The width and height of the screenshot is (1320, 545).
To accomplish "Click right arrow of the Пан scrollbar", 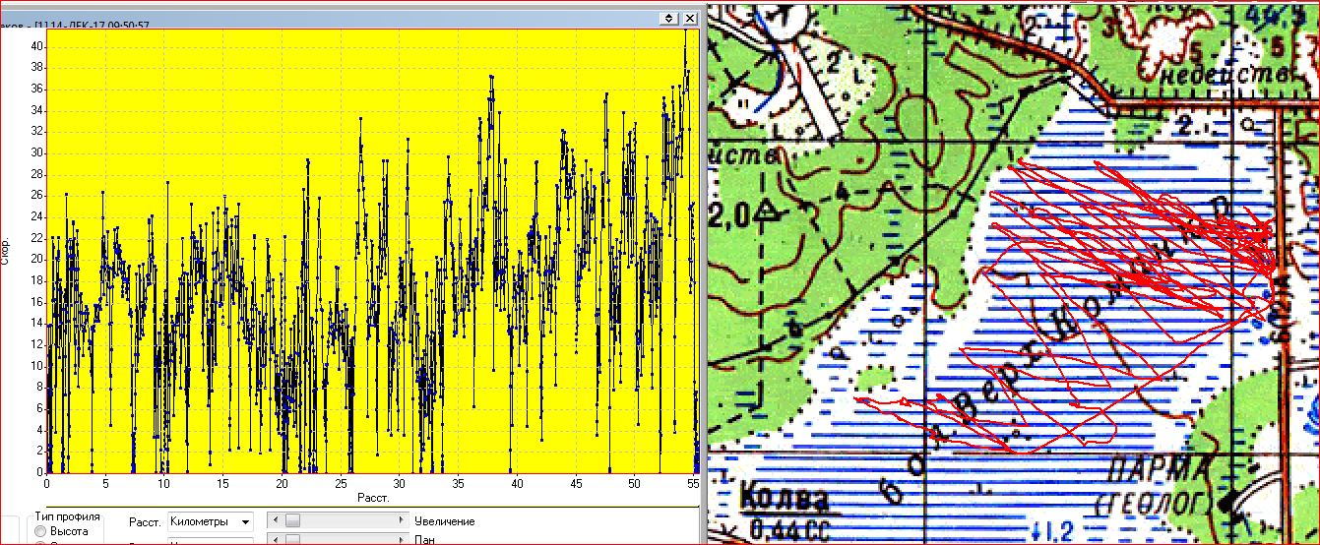I will 401,540.
